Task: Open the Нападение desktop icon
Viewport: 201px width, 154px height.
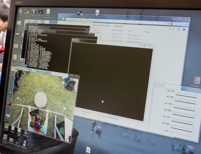Action: (x=33, y=13)
